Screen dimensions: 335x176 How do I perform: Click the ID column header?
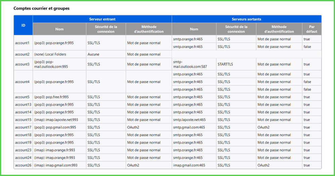(x=23, y=25)
